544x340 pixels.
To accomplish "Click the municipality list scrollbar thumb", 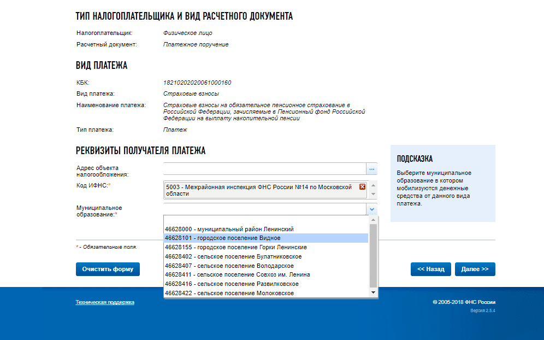I will click(x=374, y=254).
